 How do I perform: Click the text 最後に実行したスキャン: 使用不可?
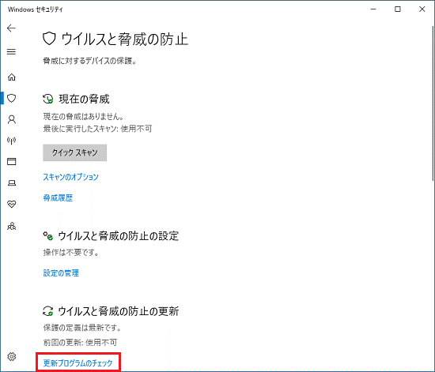(97, 129)
